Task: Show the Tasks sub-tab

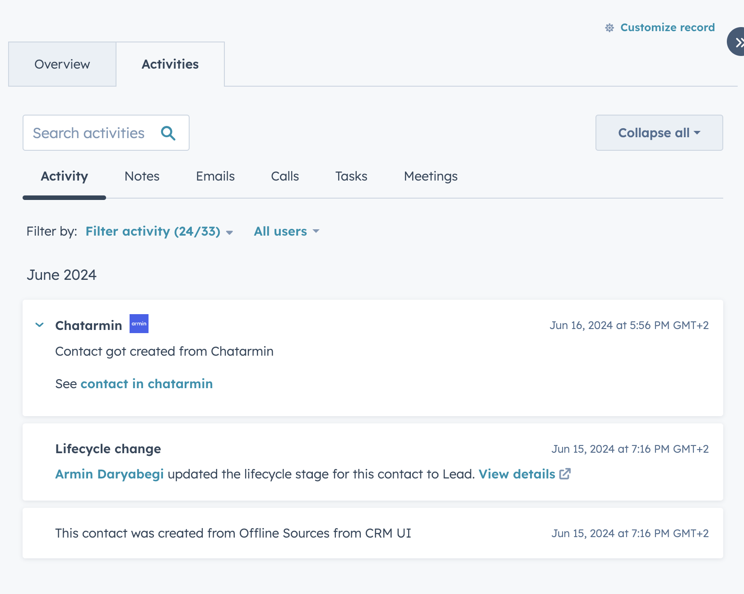Action: [351, 176]
